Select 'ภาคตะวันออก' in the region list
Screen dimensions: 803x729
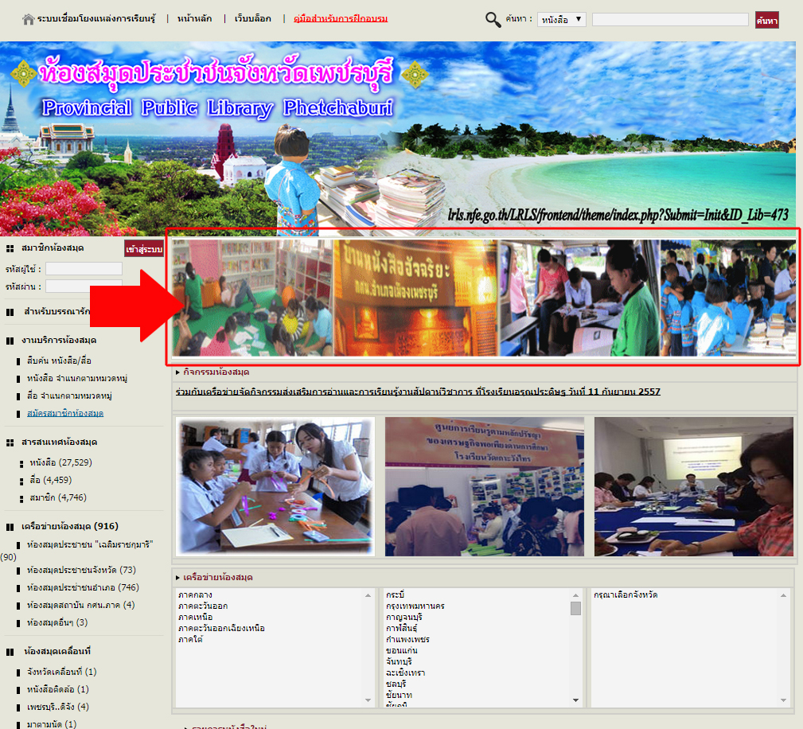[x=203, y=606]
